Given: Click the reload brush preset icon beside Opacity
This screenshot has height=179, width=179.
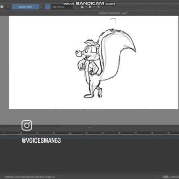Looking at the screenshot, I should point(8,7).
